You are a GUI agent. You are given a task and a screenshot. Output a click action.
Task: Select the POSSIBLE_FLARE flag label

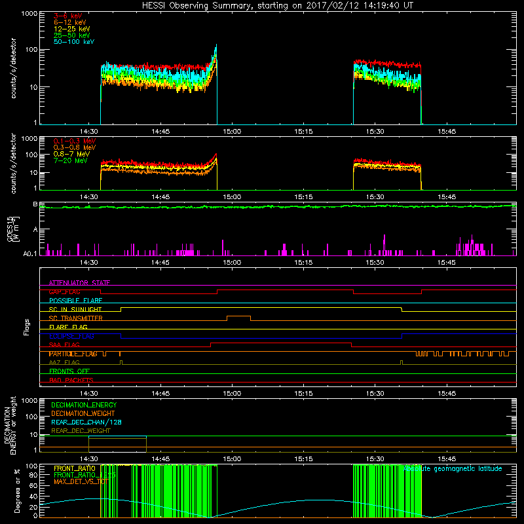coord(75,301)
